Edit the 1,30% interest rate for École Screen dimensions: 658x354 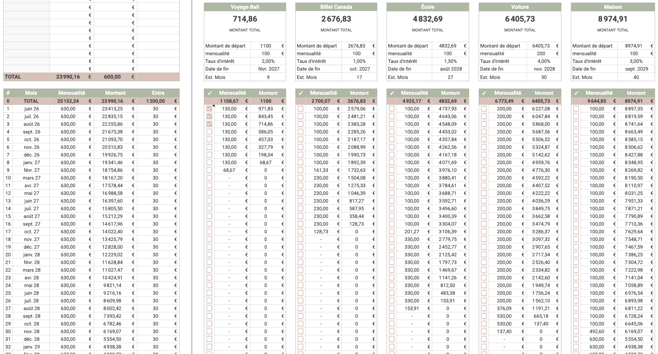450,61
